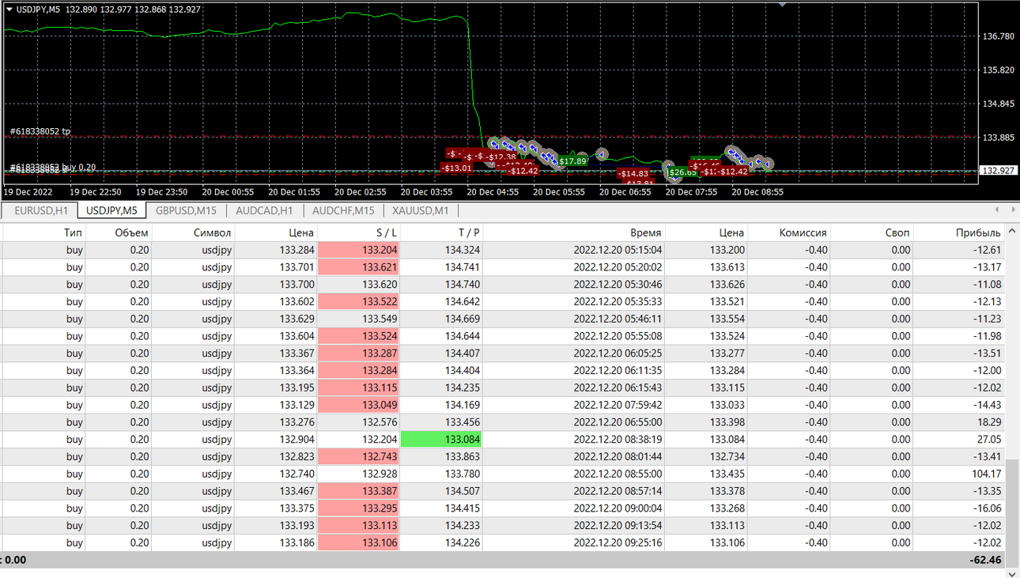Click the left tab-scroll arrow beside chart tabs

click(997, 210)
